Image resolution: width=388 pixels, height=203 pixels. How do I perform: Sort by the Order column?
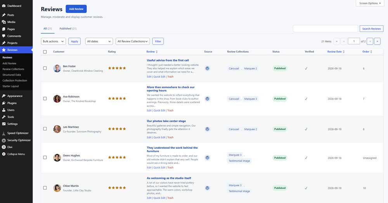[367, 52]
